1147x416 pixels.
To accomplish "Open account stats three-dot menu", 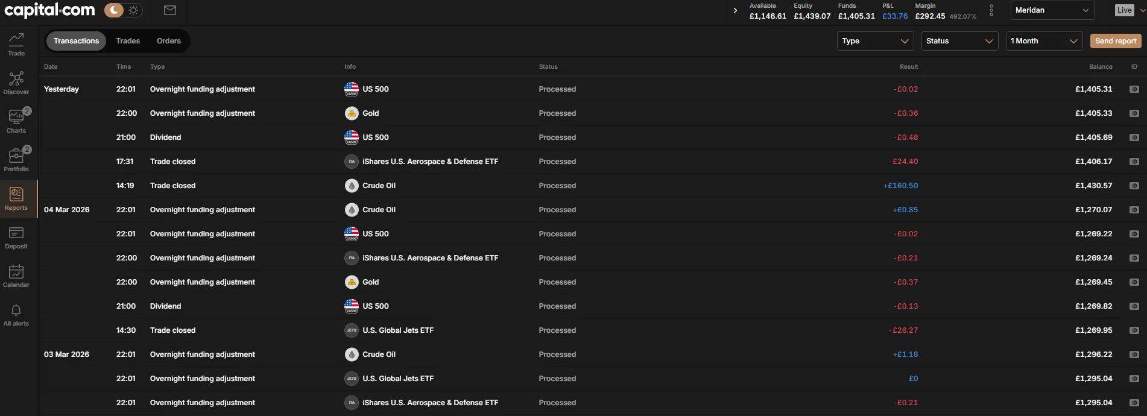I will click(991, 10).
